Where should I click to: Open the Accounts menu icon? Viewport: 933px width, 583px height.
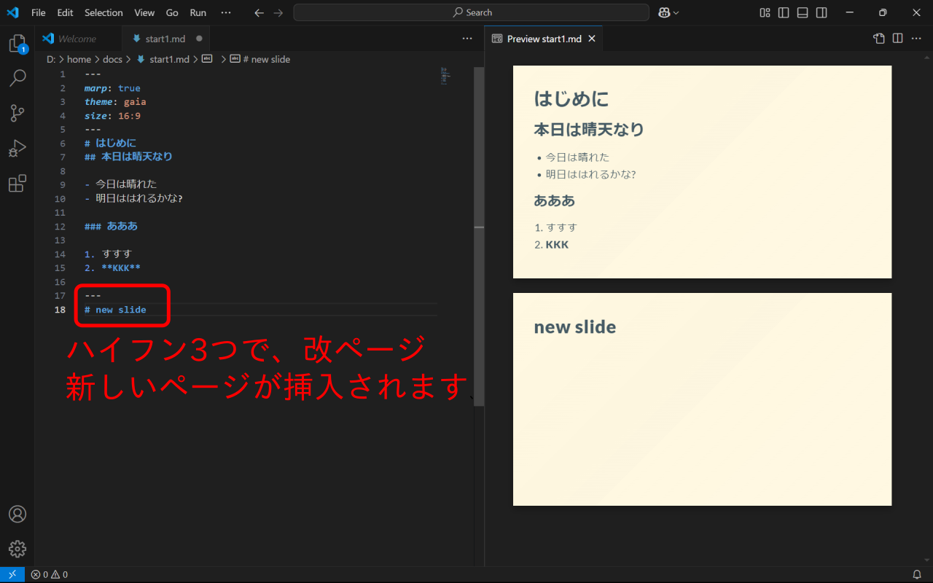coord(17,514)
